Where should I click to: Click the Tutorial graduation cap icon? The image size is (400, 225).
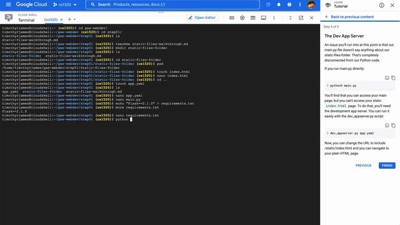pos(328,5)
